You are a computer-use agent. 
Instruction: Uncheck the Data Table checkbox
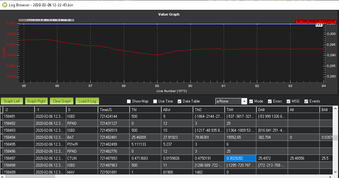(179, 101)
